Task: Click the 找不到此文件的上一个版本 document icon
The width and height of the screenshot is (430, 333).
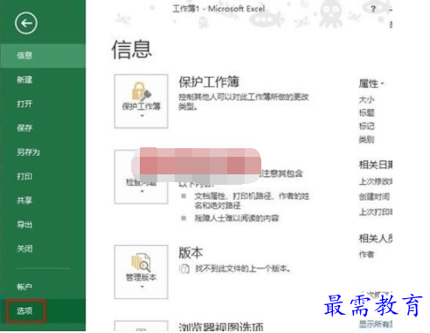Action: click(184, 268)
